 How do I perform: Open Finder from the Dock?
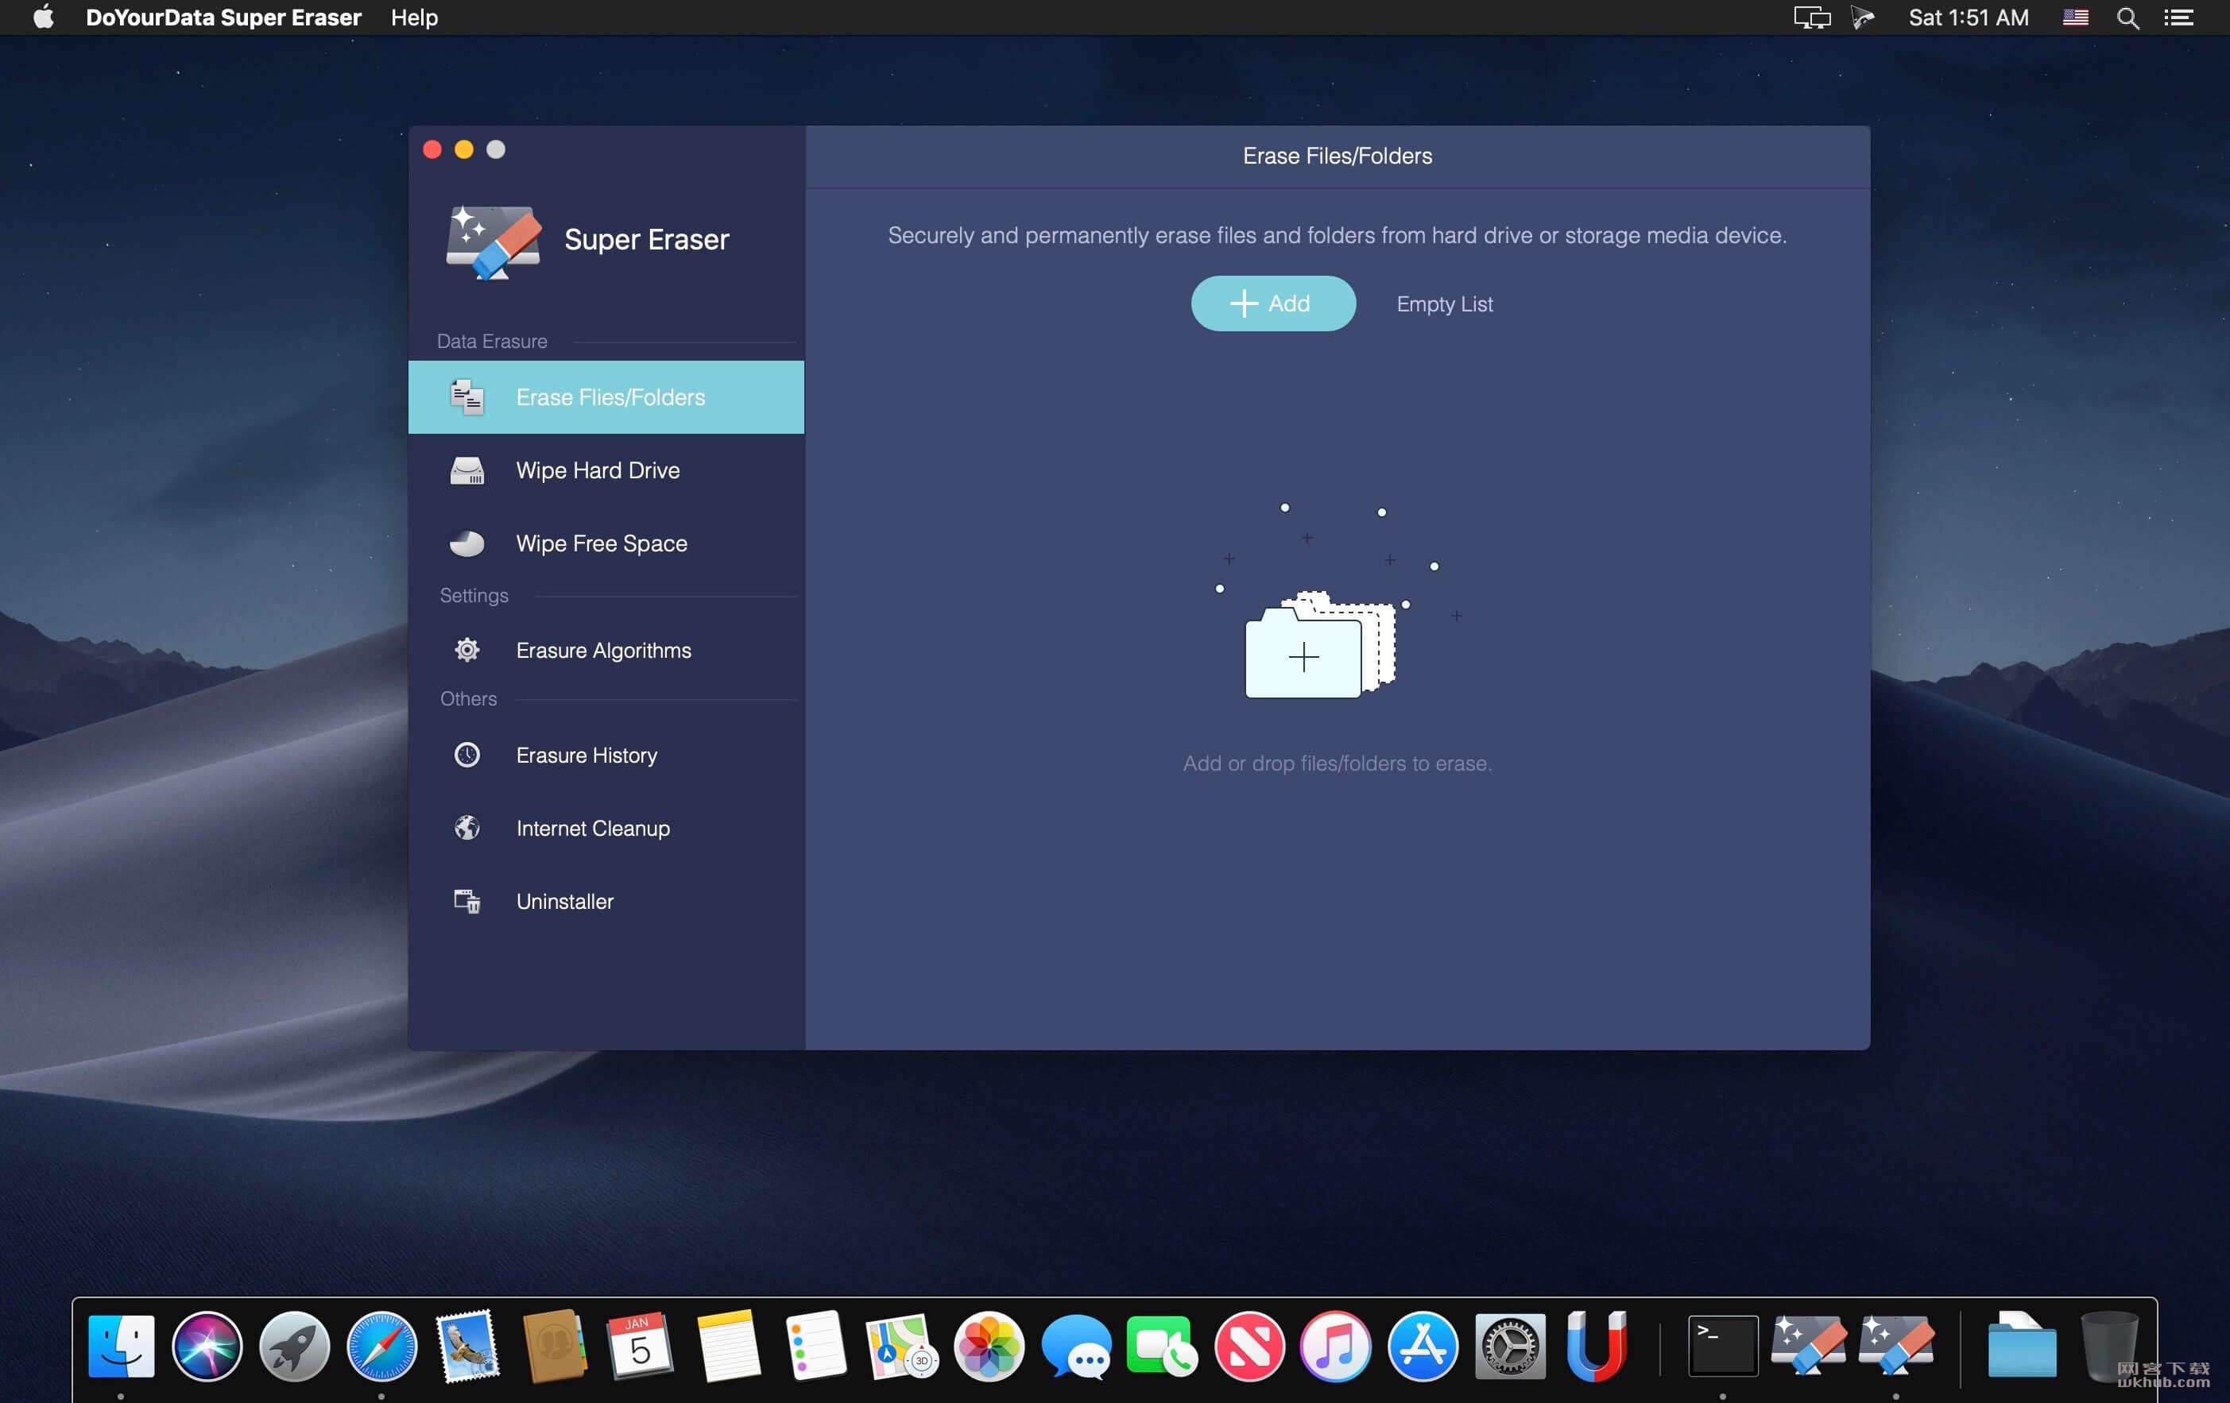[x=122, y=1346]
